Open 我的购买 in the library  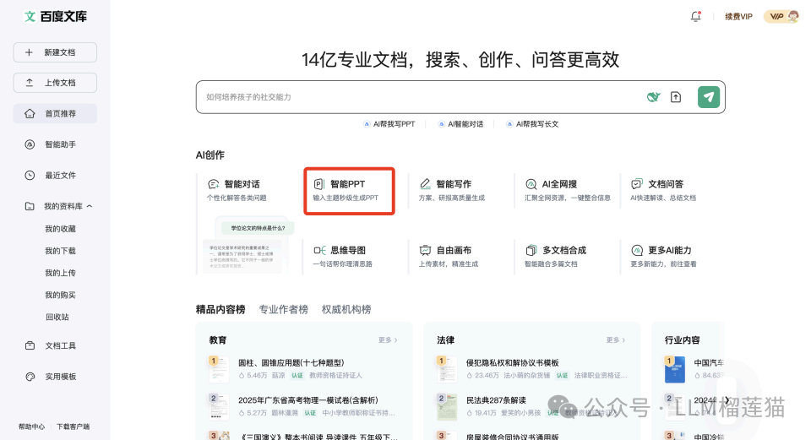(60, 295)
